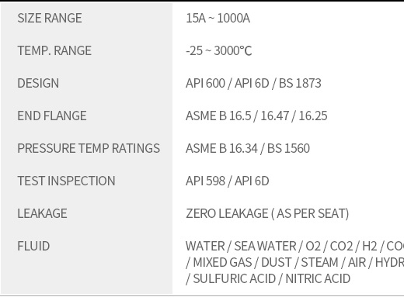Viewport: 404px width, 297px height.
Task: Select the API 600 / API 6D / BS 1873 text
Action: [x=253, y=83]
